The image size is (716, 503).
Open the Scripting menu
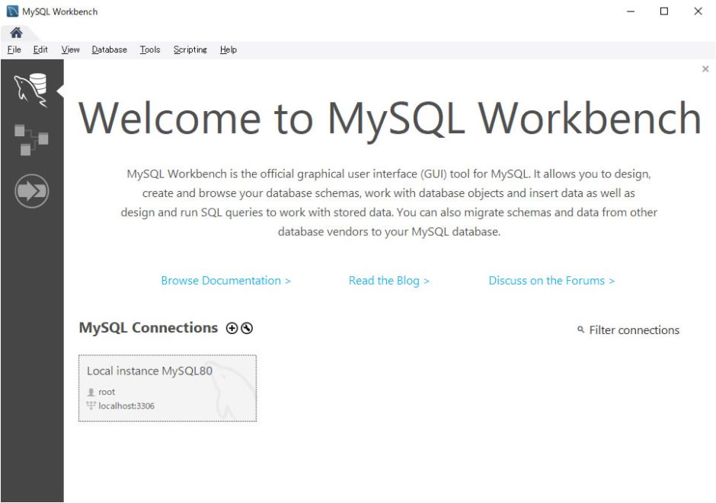click(190, 49)
